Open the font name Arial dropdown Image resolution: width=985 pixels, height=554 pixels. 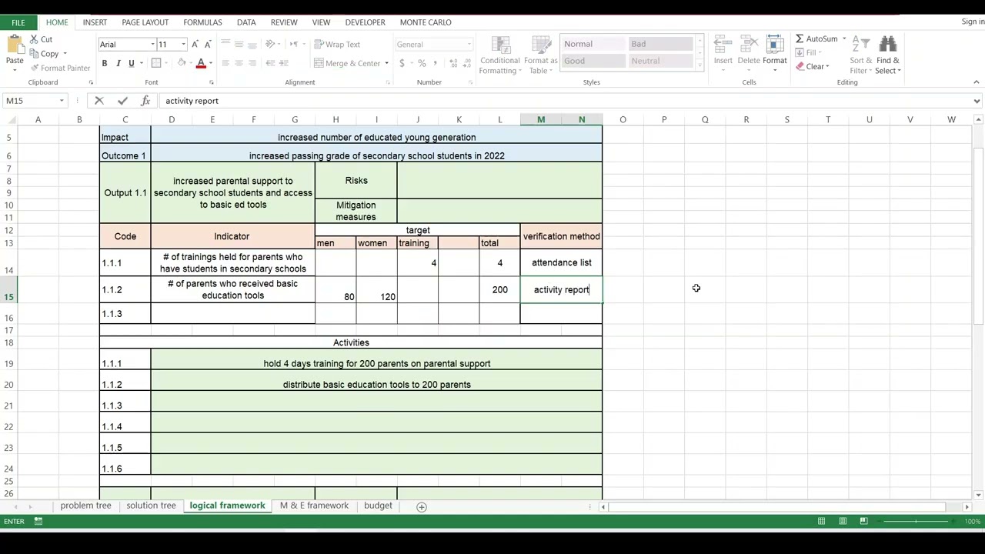(x=152, y=45)
